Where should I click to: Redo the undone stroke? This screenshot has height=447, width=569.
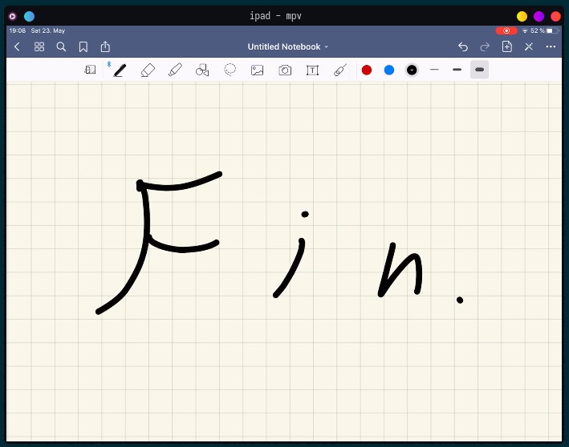point(485,46)
